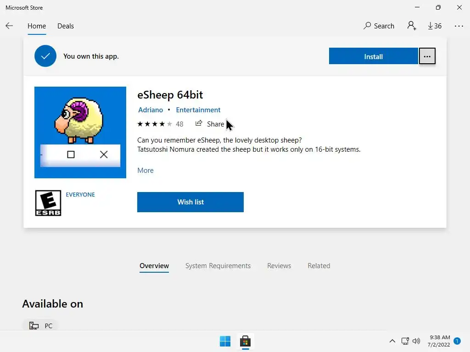
Task: Show the Related tab
Action: pos(319,266)
